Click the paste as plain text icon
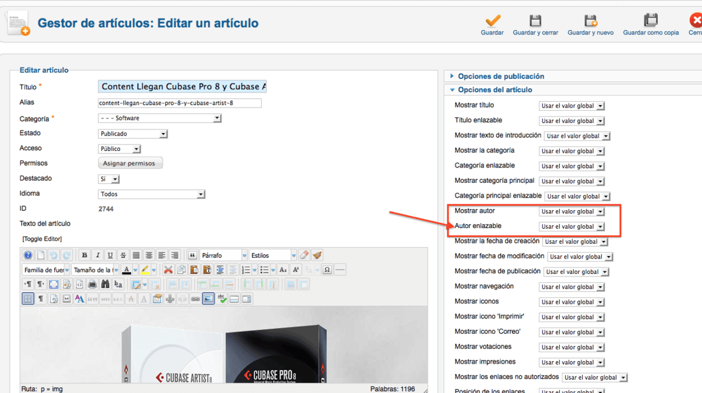Viewport: 702px width, 393px height. click(x=207, y=269)
